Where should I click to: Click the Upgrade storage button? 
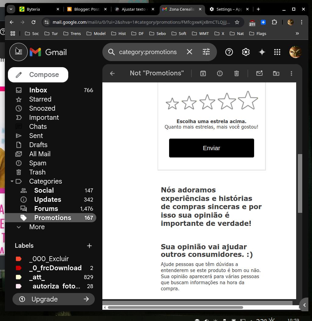54,299
